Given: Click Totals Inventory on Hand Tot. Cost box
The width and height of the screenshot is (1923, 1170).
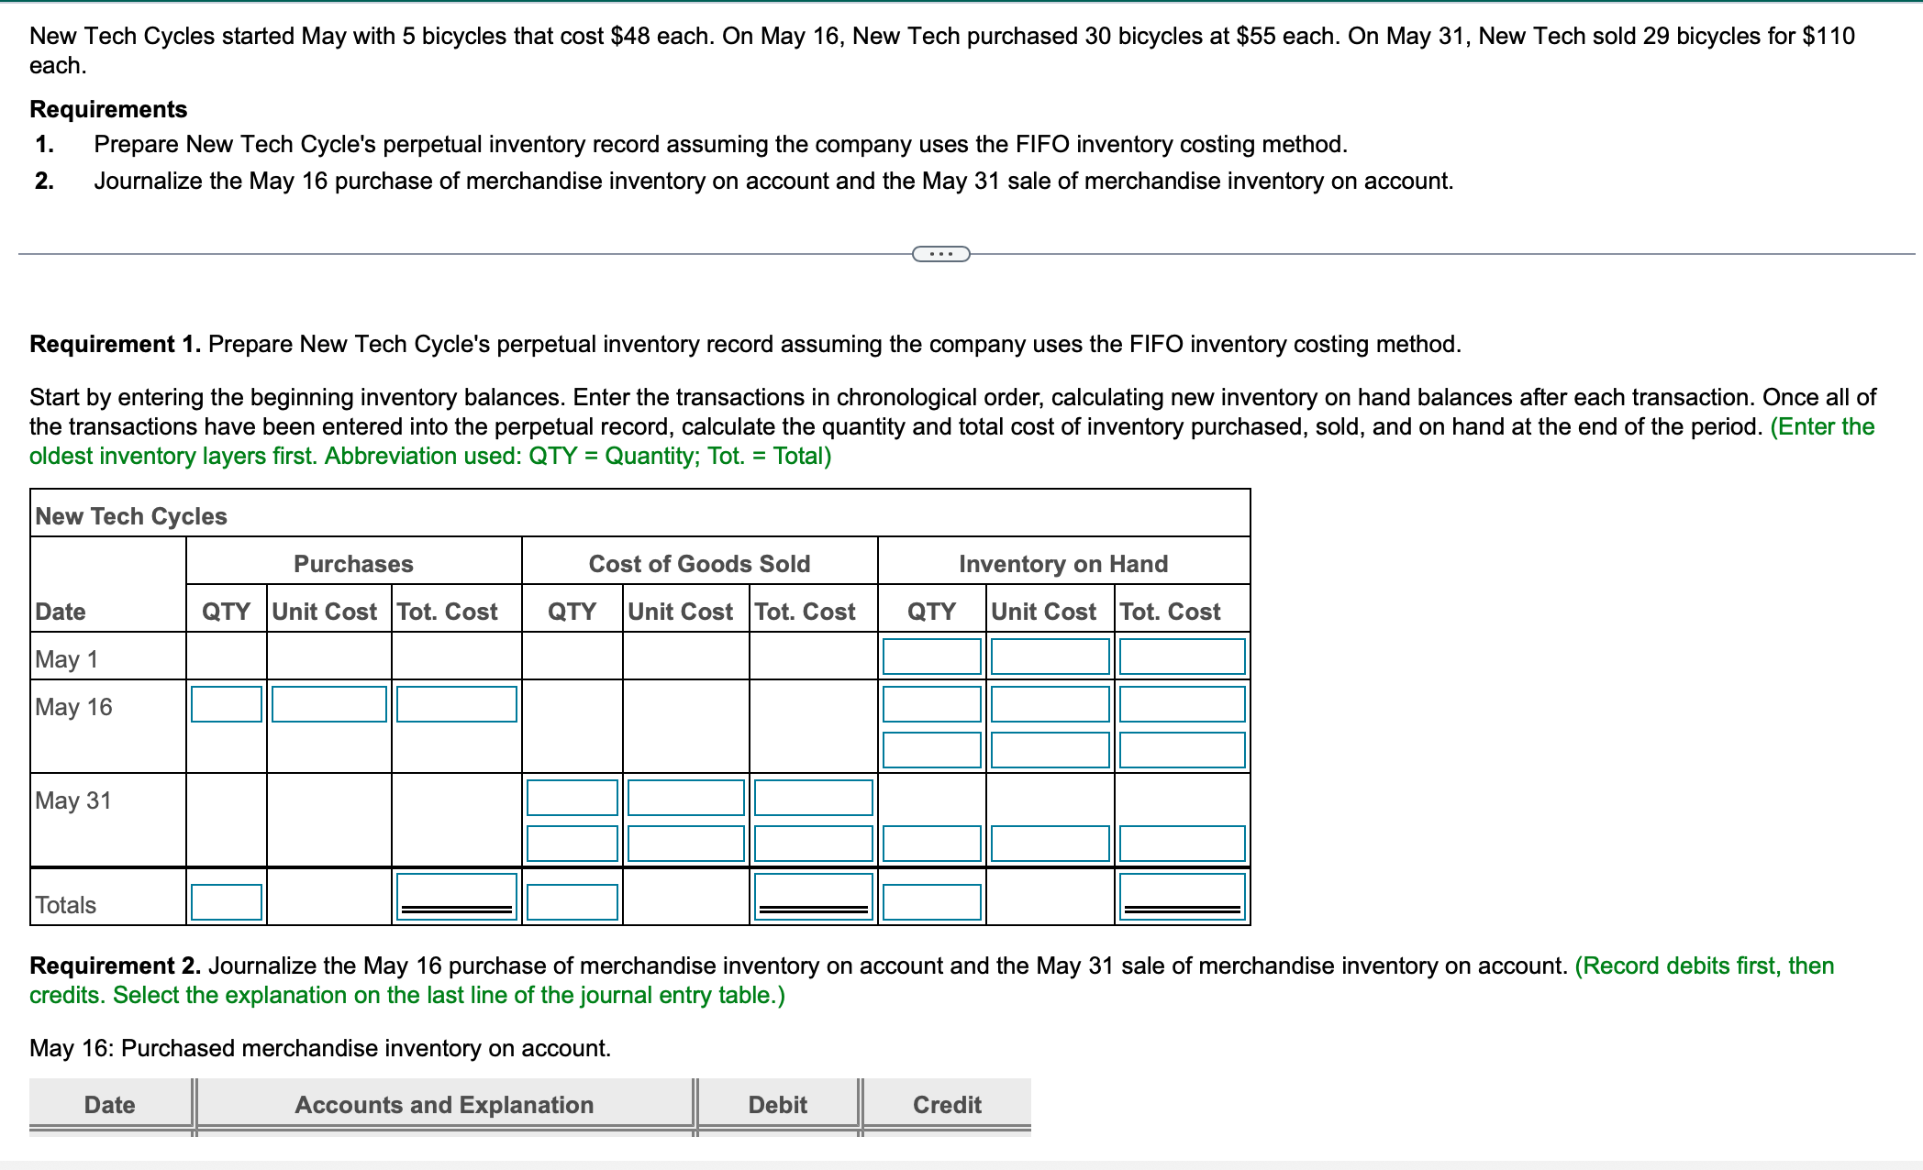Looking at the screenshot, I should [1182, 897].
